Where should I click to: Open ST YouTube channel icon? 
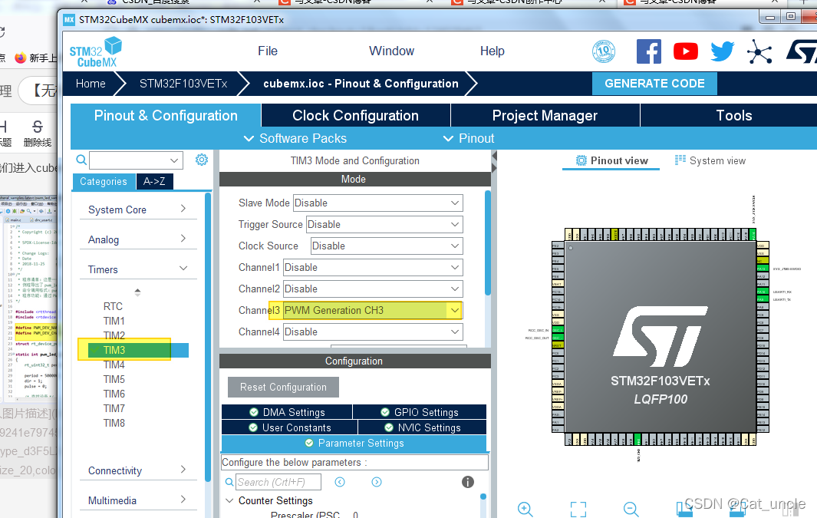(x=686, y=51)
